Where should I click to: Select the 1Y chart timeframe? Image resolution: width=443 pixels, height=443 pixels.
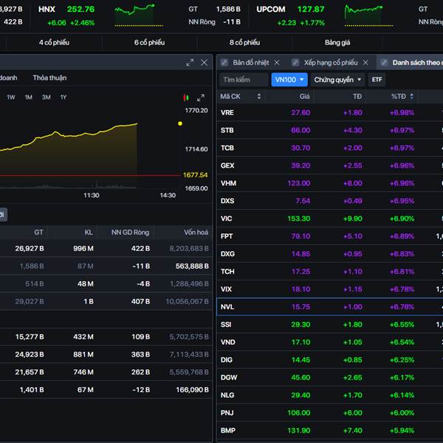[63, 97]
